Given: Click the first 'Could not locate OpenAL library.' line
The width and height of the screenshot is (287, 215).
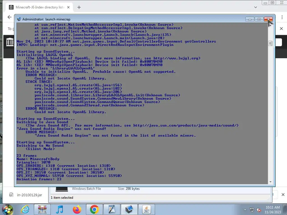Looking at the screenshot, I should [x=70, y=78].
